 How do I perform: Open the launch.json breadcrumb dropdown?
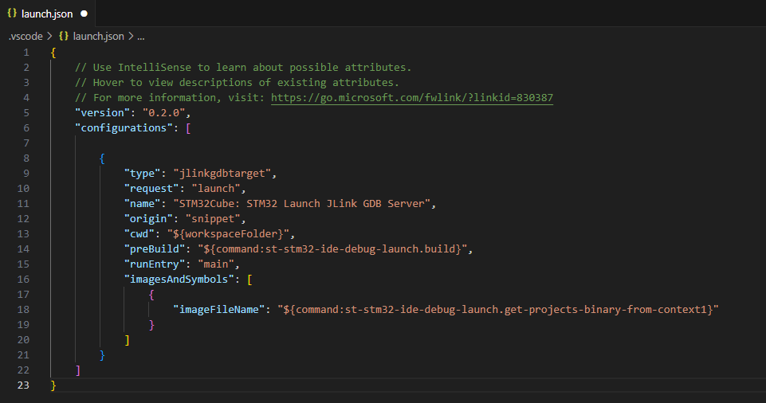pyautogui.click(x=98, y=36)
